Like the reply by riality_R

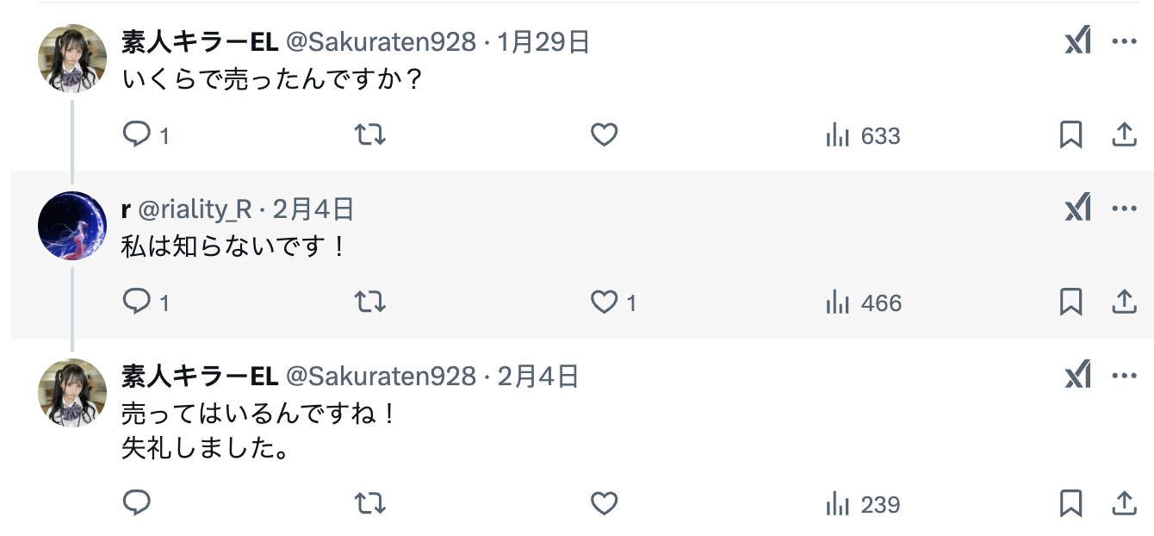click(x=605, y=302)
